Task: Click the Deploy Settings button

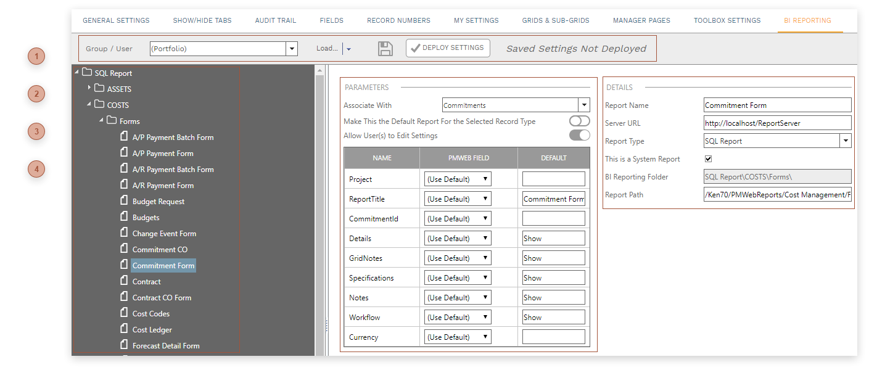Action: pos(448,47)
